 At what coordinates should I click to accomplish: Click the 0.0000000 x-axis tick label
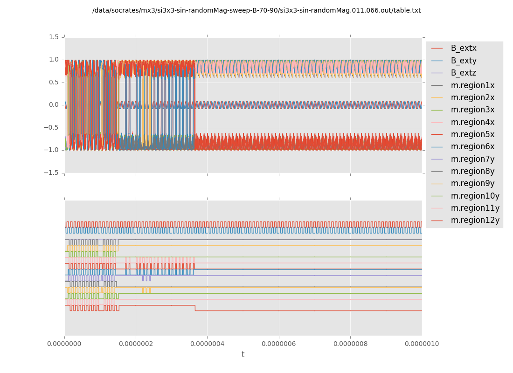(65, 344)
